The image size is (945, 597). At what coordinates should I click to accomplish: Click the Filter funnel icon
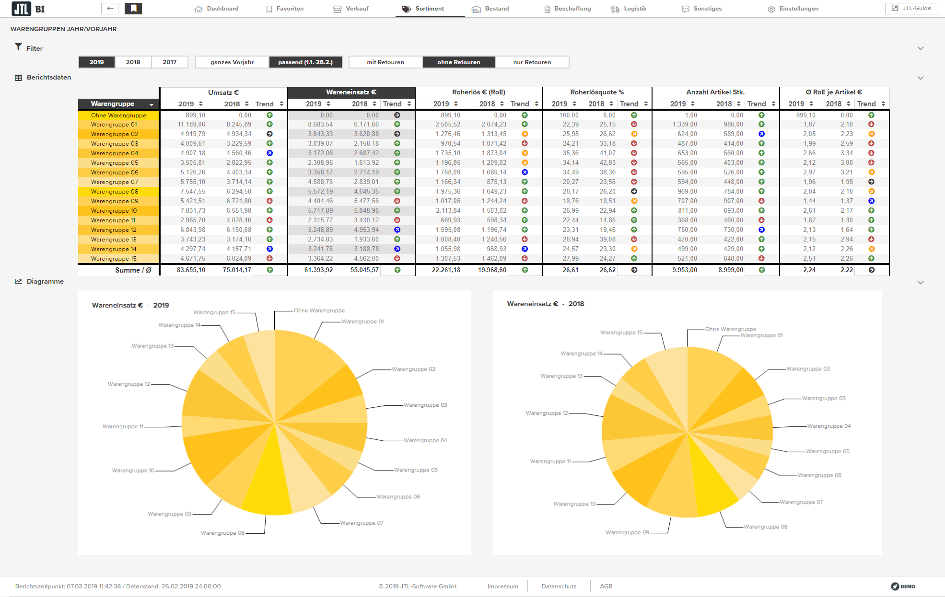[18, 47]
